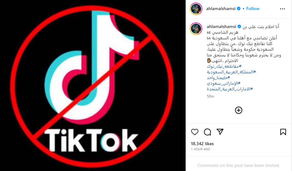292x171 pixels.
Task: Follow ahlamalshamsi account
Action: coord(253,9)
